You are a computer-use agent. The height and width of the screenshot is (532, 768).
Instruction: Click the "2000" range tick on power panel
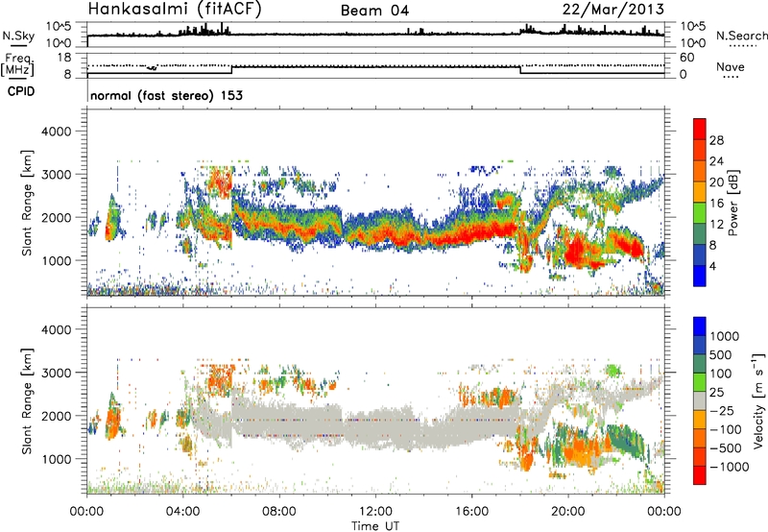tap(57, 217)
